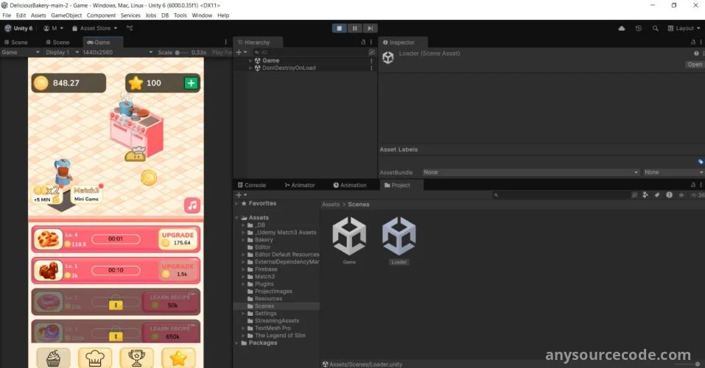Click the pink music note button
Image resolution: width=705 pixels, height=368 pixels.
(192, 205)
